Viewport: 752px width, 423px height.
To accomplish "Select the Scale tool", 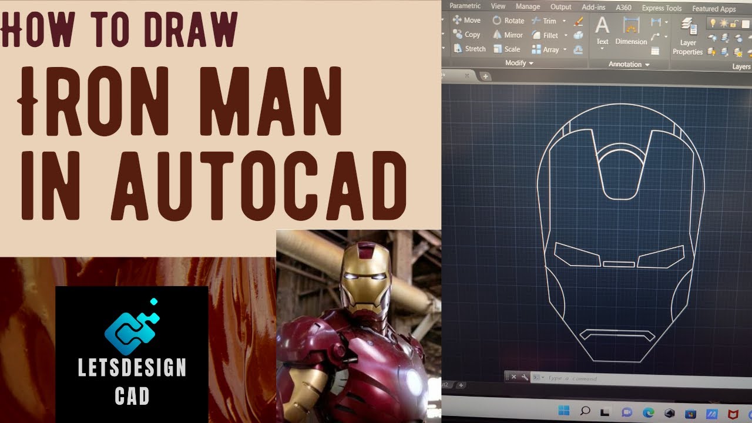I will click(506, 49).
